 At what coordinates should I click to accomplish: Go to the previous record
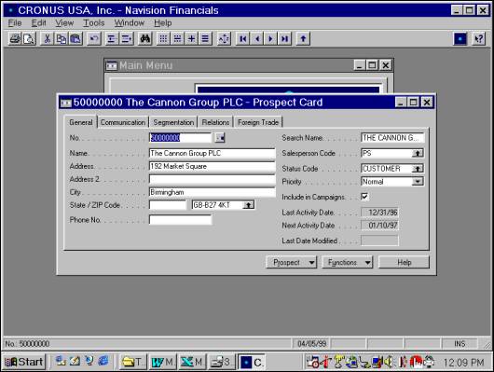pos(257,39)
